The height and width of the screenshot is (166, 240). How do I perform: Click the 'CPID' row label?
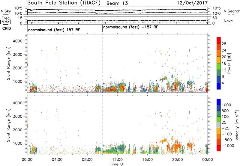[7, 28]
